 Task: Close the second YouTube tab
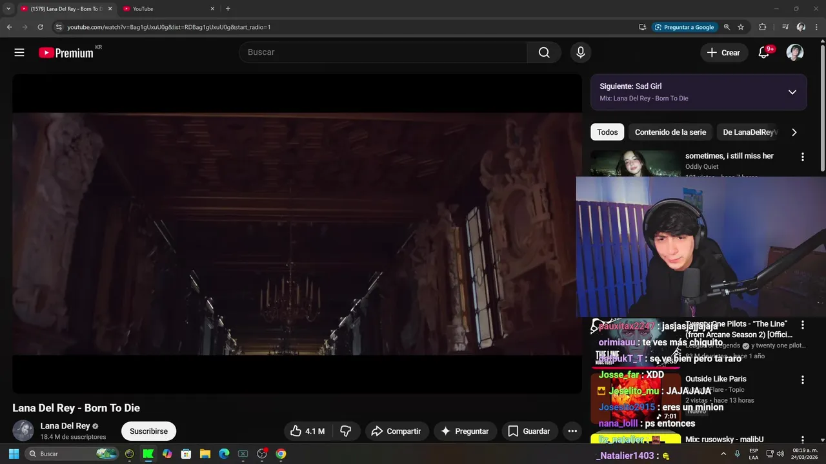pos(212,9)
